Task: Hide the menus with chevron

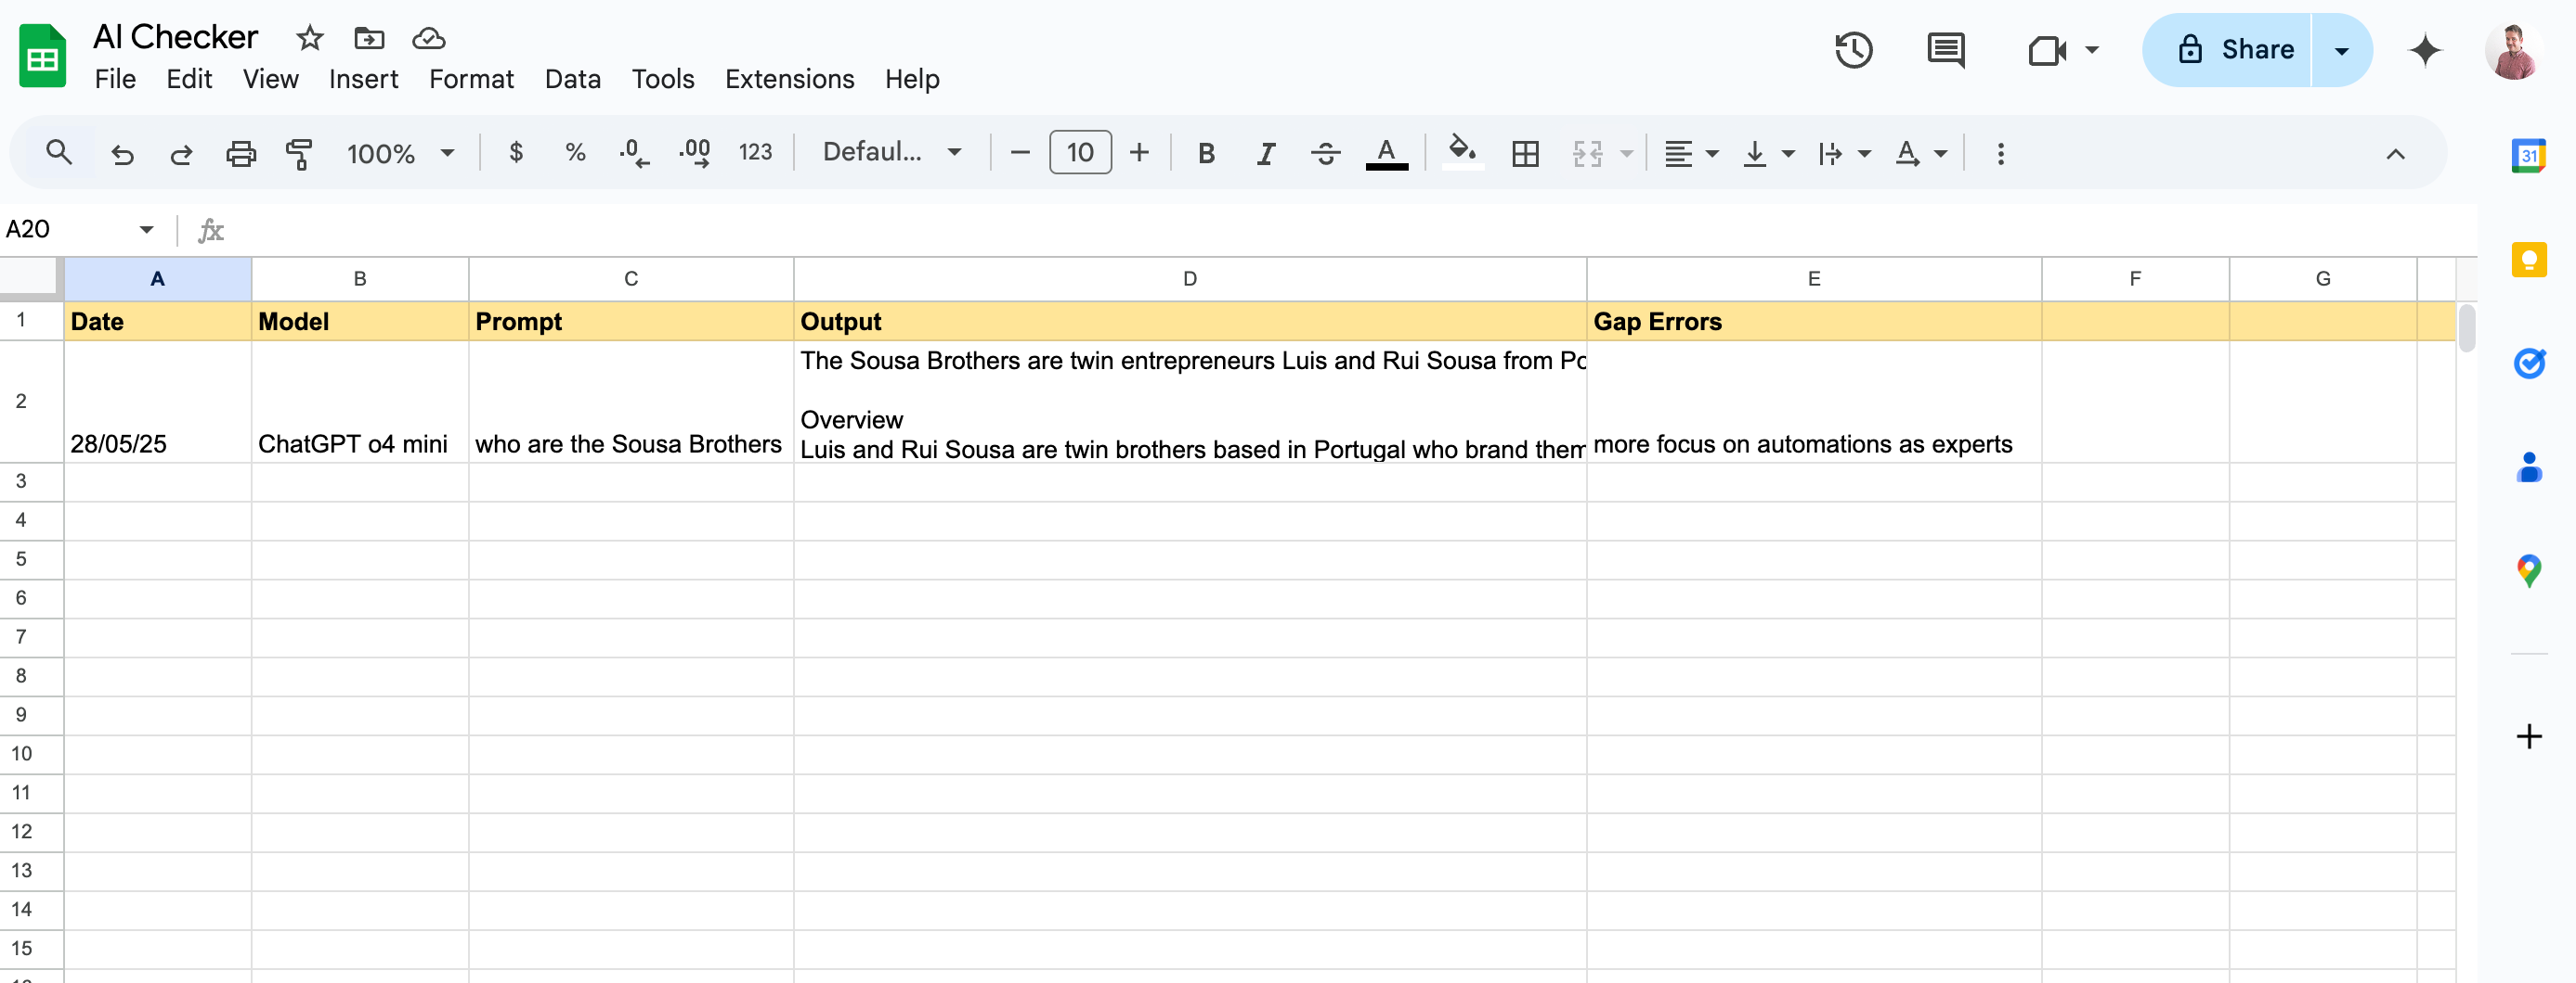Action: 2395,153
